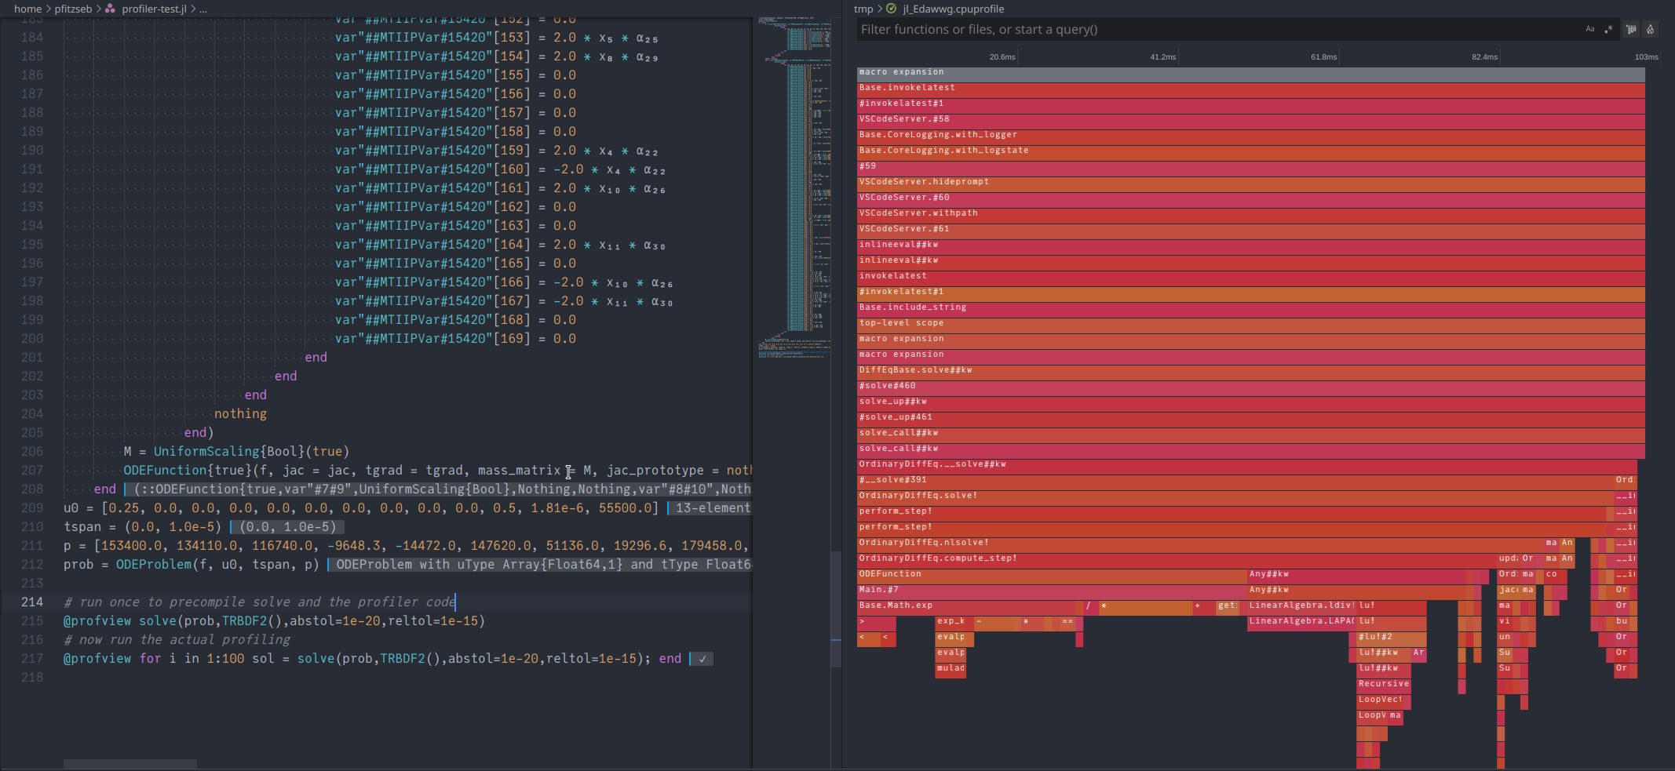Click the gauge icon next to jl_Edawwg.cpuprofile
Viewport: 1675px width, 771px height.
pos(891,9)
